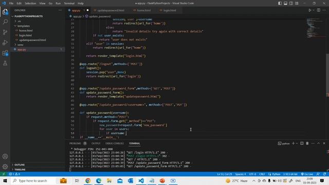329x185 pixels.
Task: Open Customize Layout icon in title bar
Action: click(297, 3)
